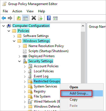Image resolution: width=106 pixels, height=111 pixels.
Task: Click the gray Forward arrow icon
Action: [x=10, y=18]
